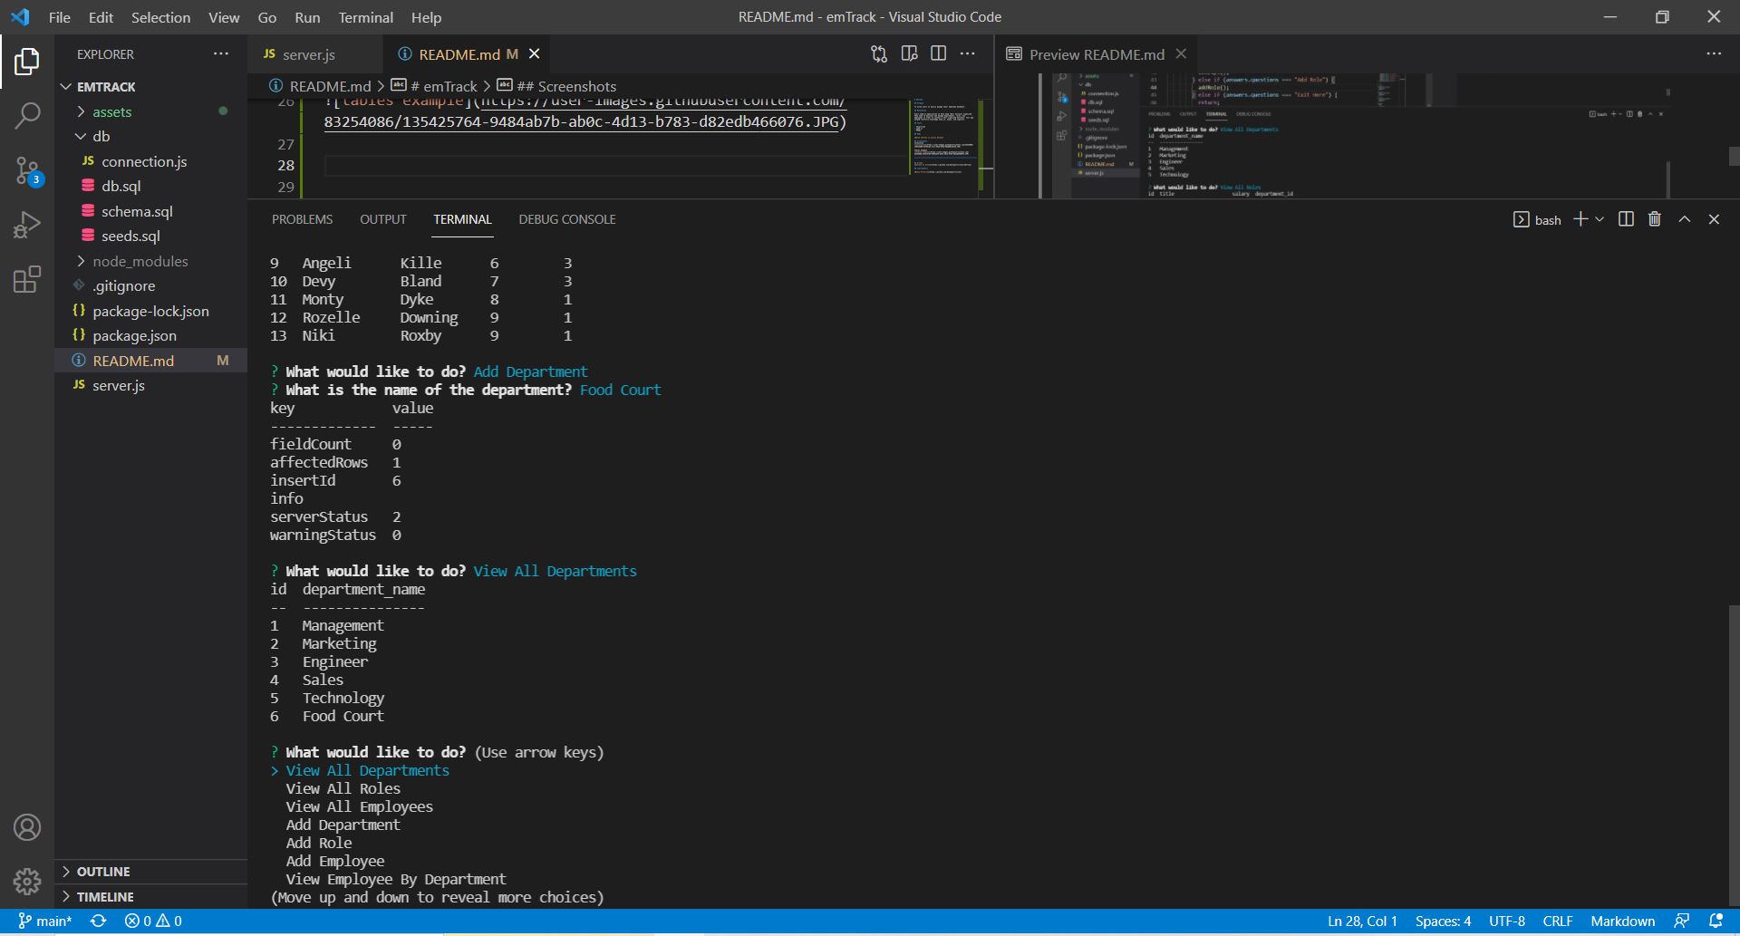The width and height of the screenshot is (1740, 936).
Task: Open Markdown preview to the side
Action: pyautogui.click(x=909, y=53)
